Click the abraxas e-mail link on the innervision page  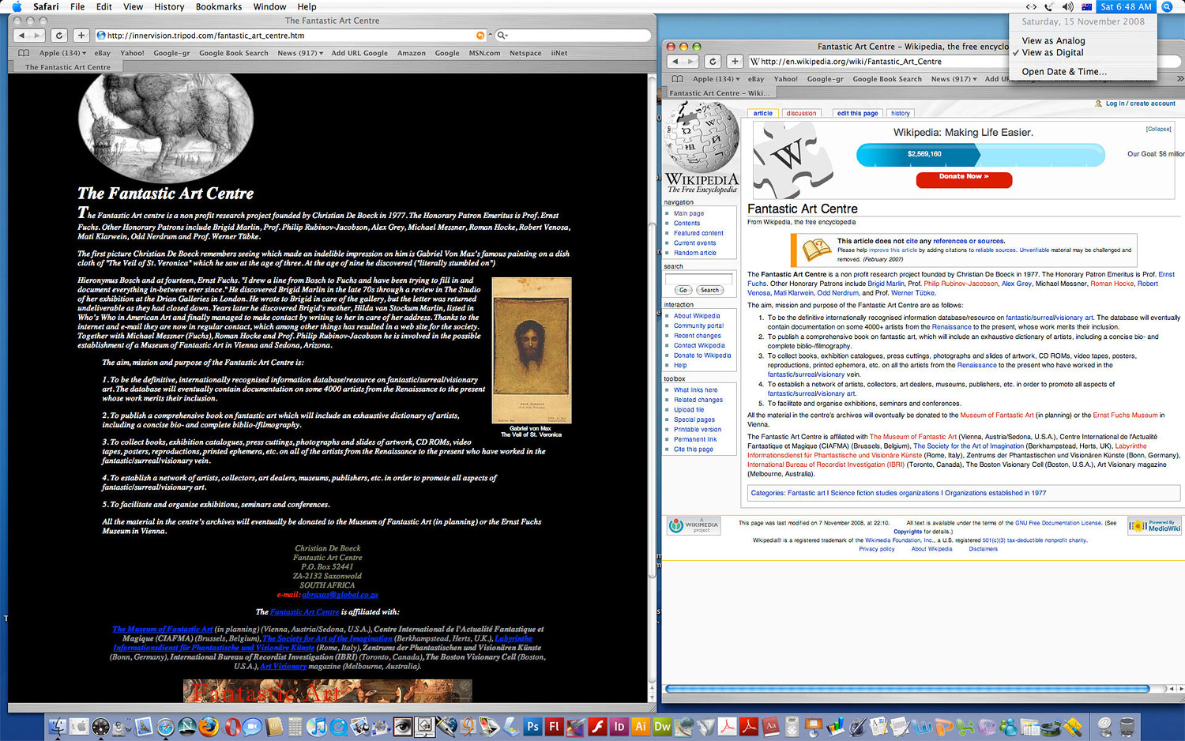[340, 594]
